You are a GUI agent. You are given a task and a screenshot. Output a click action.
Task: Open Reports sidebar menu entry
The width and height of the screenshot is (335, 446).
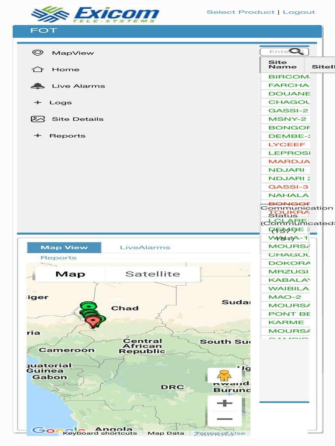pyautogui.click(x=67, y=136)
